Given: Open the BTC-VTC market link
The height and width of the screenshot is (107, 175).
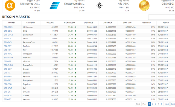Looking at the screenshot, I should 7,99.
